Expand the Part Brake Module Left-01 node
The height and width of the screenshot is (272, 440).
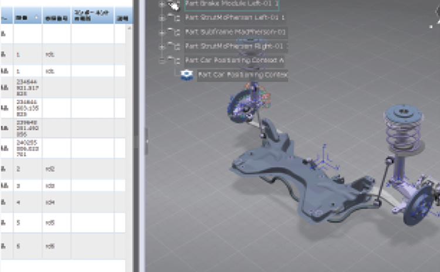[162, 4]
